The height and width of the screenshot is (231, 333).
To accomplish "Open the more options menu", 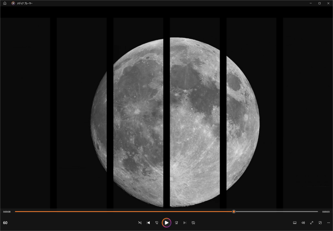I will click(x=328, y=223).
